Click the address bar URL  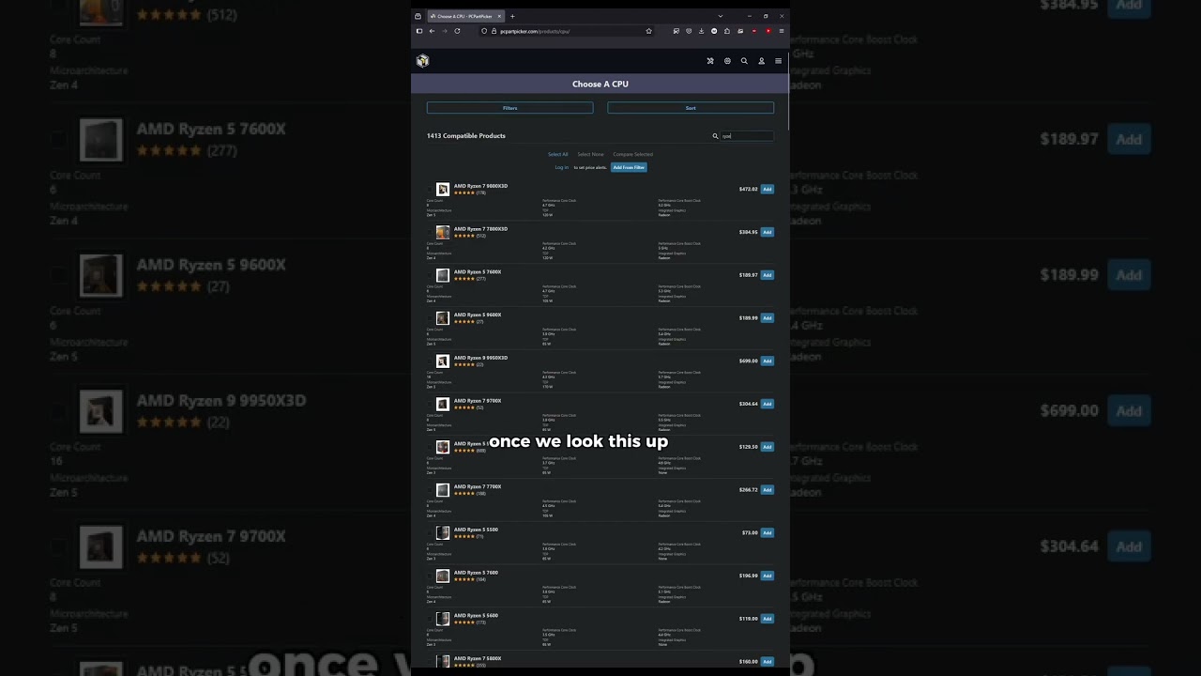click(x=535, y=31)
